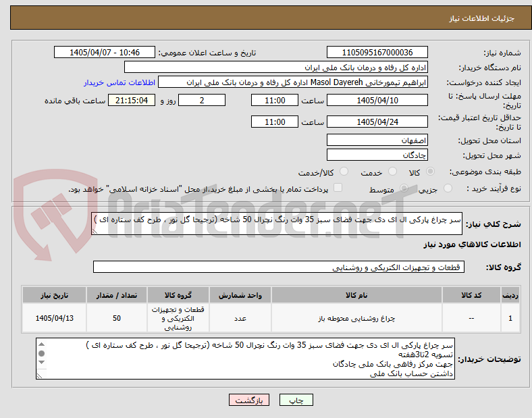532x418 pixels.
Task: Click the واحد شمارش column header
Action: tap(240, 295)
